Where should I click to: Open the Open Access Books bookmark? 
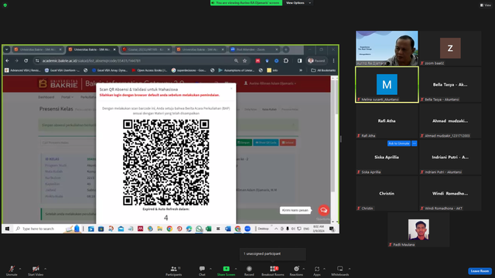coord(149,70)
